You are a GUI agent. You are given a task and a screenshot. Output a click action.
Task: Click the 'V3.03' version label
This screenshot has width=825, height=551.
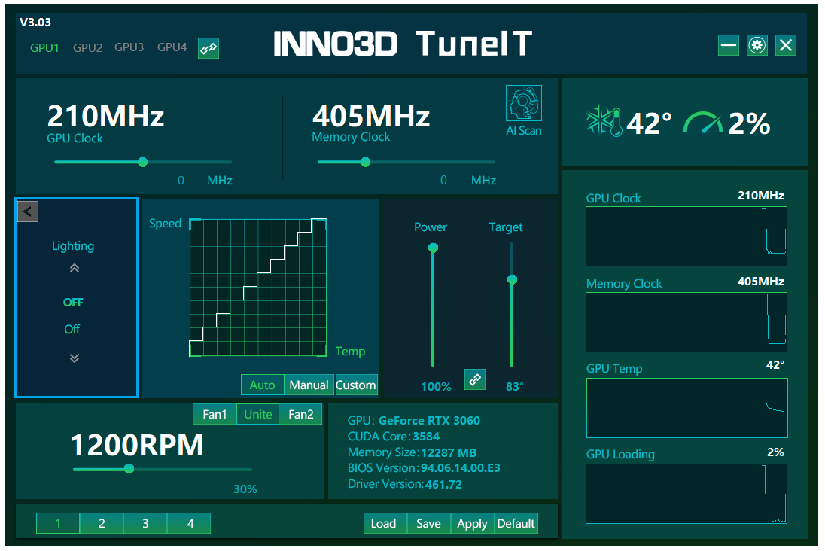pyautogui.click(x=35, y=22)
